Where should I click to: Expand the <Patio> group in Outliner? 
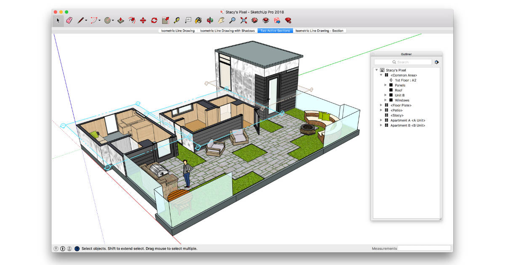pyautogui.click(x=381, y=110)
